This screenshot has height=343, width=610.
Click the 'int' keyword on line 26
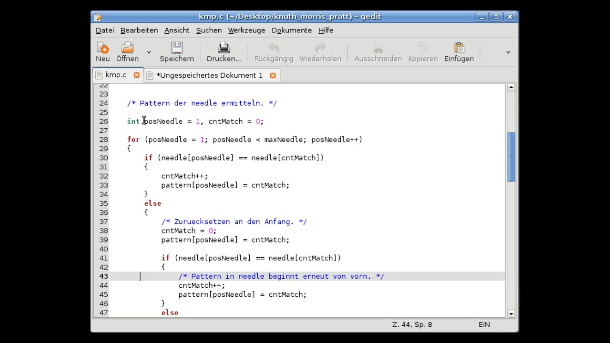coord(133,121)
